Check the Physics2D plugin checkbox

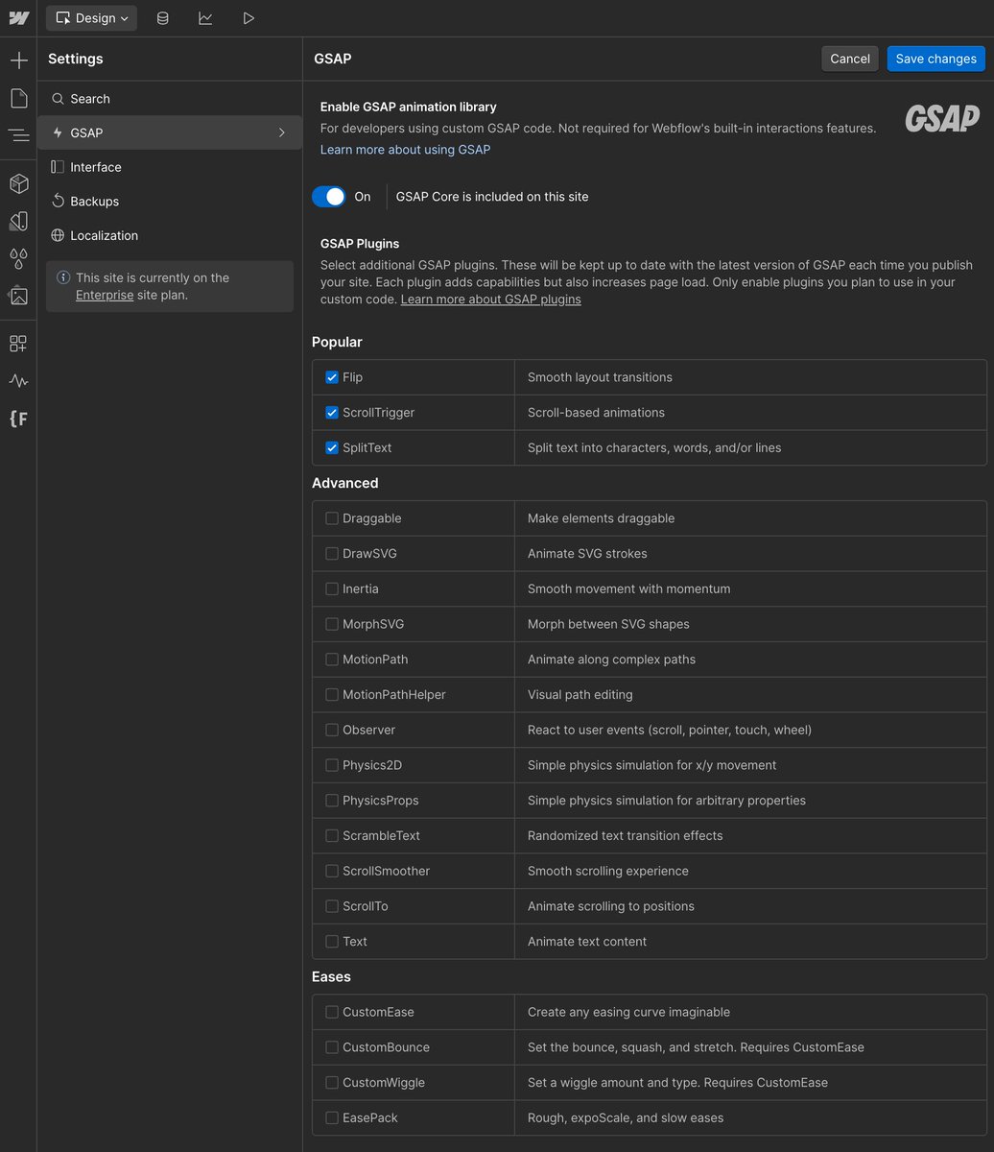tap(332, 765)
